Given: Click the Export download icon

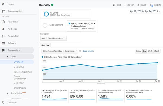Looking at the screenshot, I should tap(125, 5).
